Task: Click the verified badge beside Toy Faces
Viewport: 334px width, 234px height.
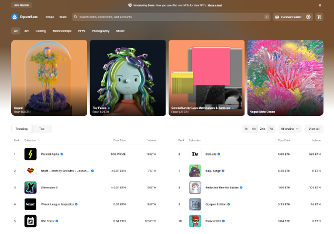Action: pyautogui.click(x=109, y=108)
